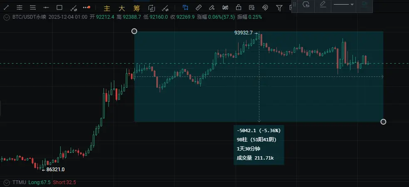
Task: Click the 开 92212.4 open price
Action: (102, 17)
